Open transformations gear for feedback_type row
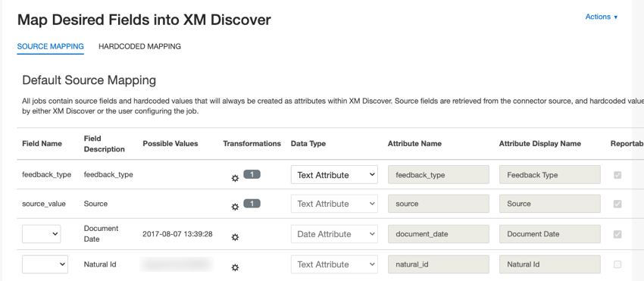Viewport: 644px width, 281px height. [235, 178]
